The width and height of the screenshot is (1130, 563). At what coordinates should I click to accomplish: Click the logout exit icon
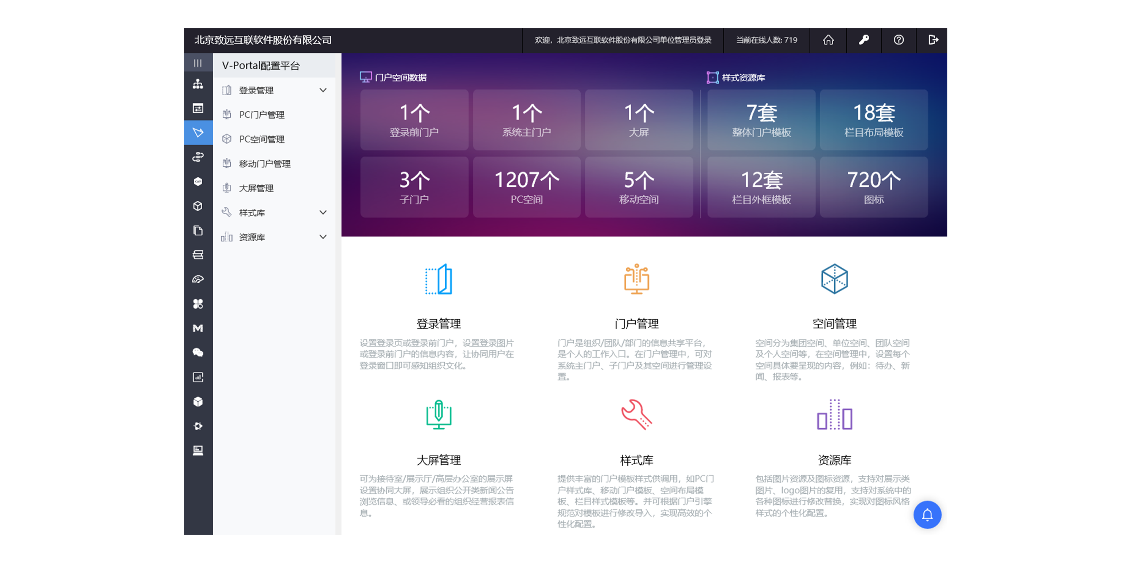click(933, 40)
